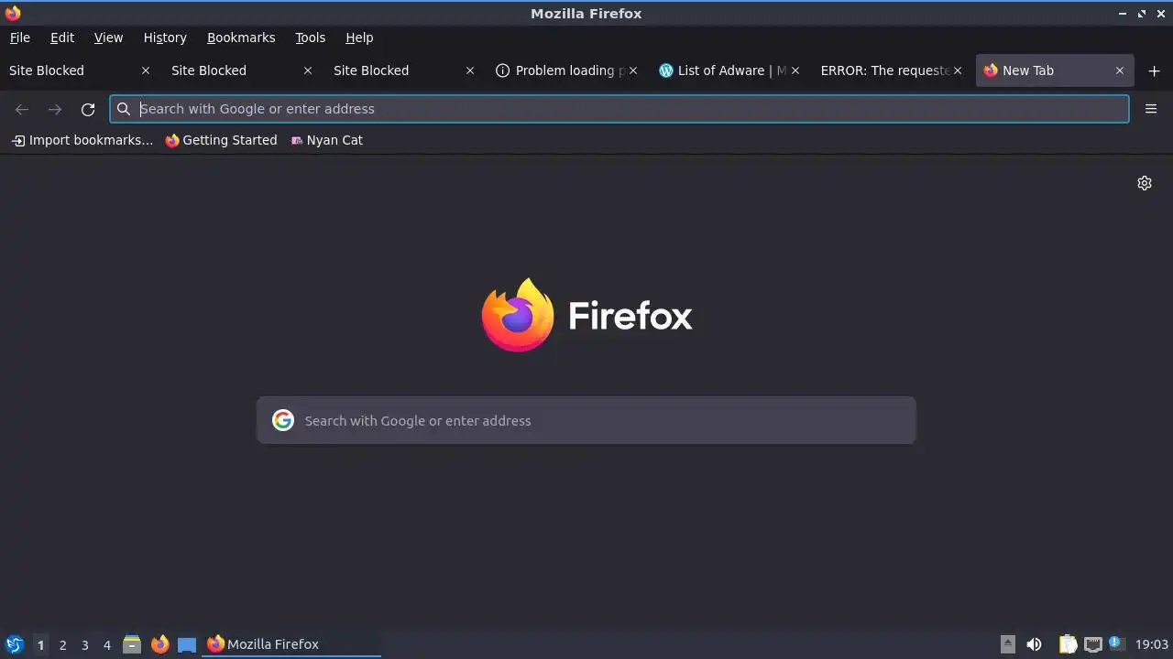1173x659 pixels.
Task: Open the Getting Started bookmark
Action: (x=221, y=140)
